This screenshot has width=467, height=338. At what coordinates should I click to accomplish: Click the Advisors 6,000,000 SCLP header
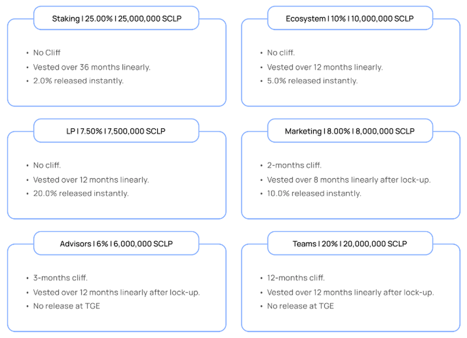(x=116, y=244)
